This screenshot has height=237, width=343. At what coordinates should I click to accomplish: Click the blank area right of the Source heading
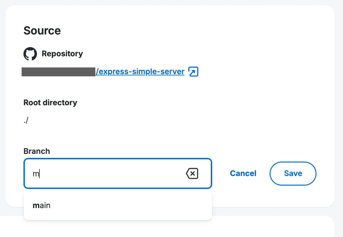click(185, 31)
